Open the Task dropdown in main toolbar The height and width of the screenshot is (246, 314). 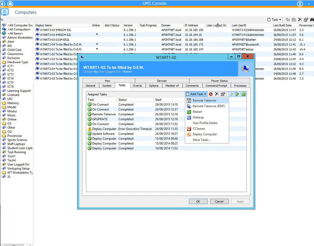pyautogui.click(x=274, y=19)
